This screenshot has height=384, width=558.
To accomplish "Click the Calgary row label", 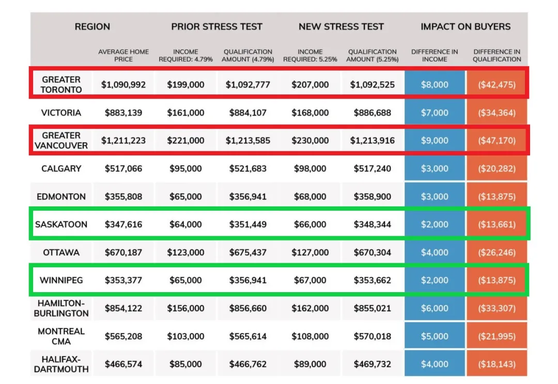I will click(61, 169).
